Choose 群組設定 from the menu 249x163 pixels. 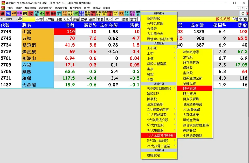(x=159, y=155)
